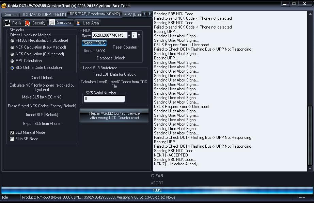
Task: Select RPL Calculation option
Action: click(x=12, y=61)
